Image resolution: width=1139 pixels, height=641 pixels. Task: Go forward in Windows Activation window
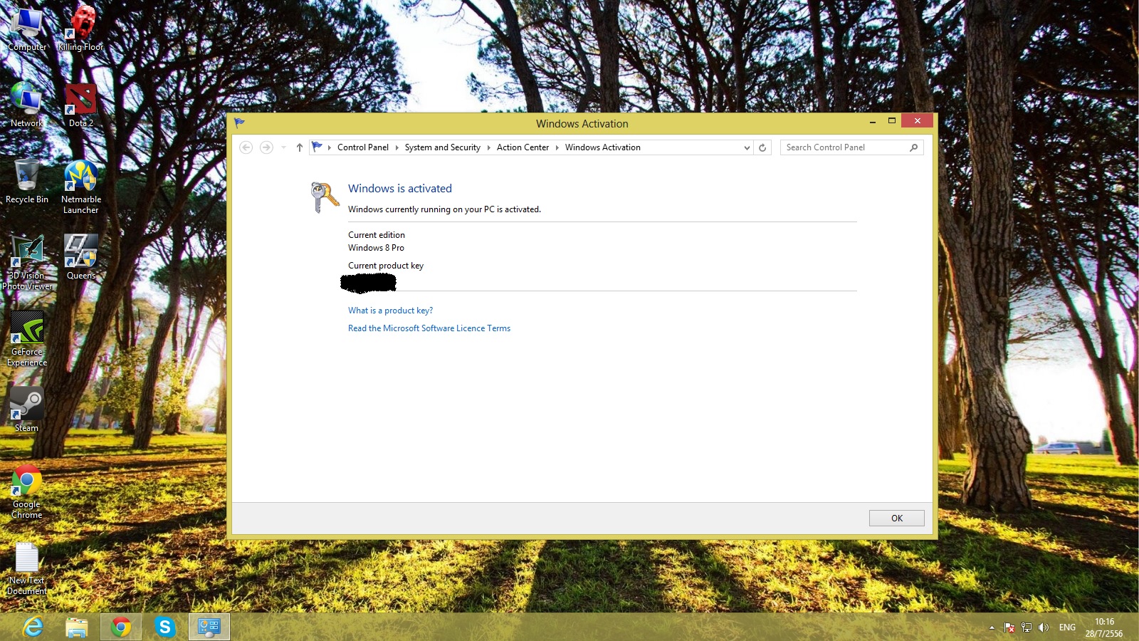(266, 147)
